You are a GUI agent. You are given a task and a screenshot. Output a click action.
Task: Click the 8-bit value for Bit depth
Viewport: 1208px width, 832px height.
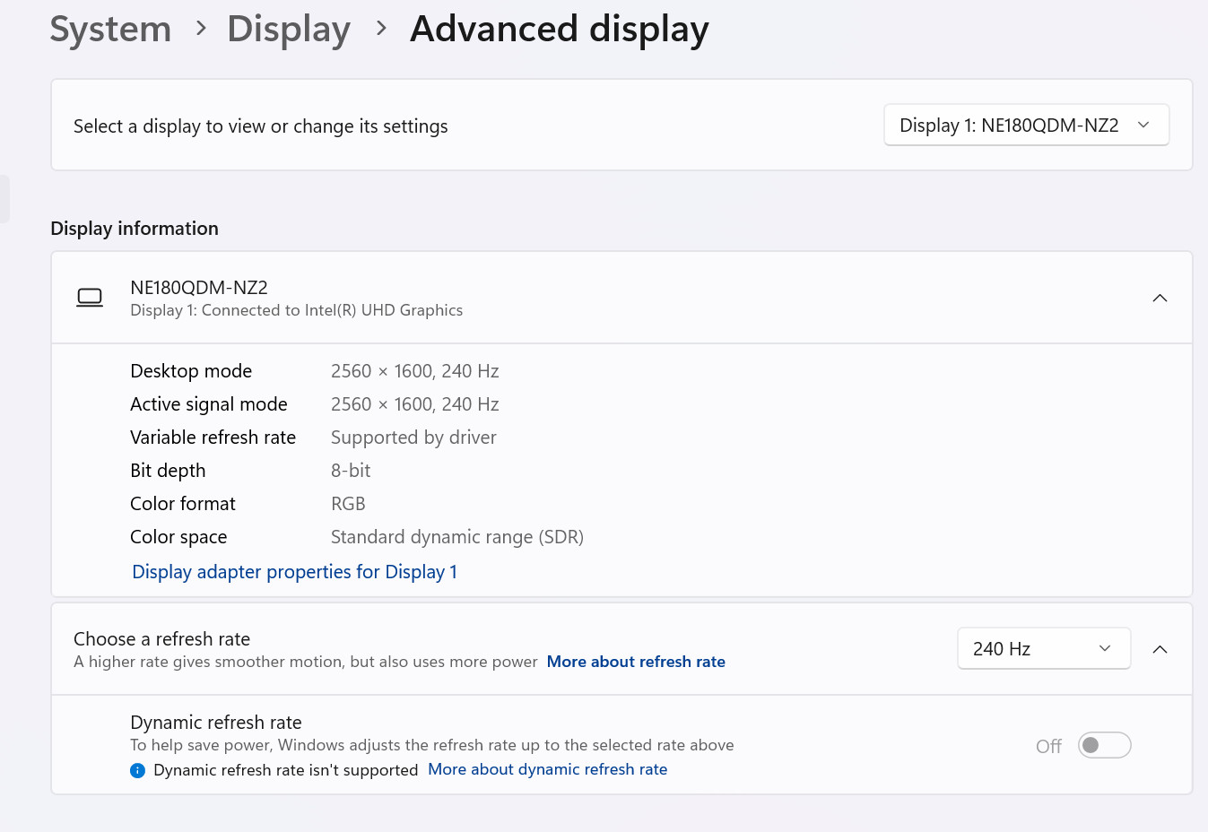click(351, 471)
